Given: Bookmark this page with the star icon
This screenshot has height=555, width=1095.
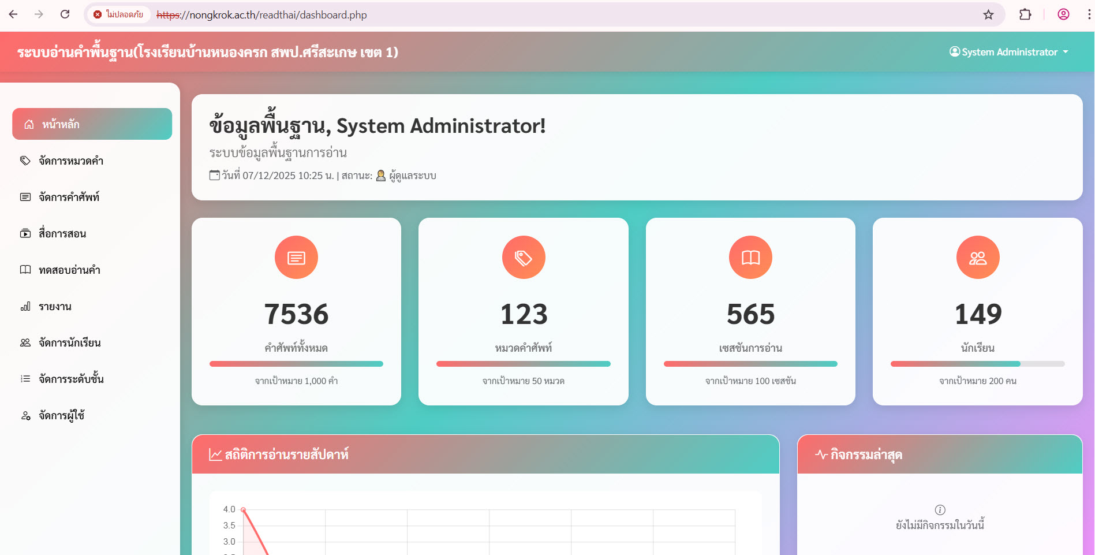Looking at the screenshot, I should 988,14.
